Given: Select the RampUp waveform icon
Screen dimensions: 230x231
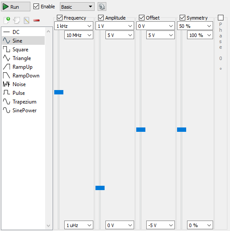Looking at the screenshot, I should coord(7,67).
